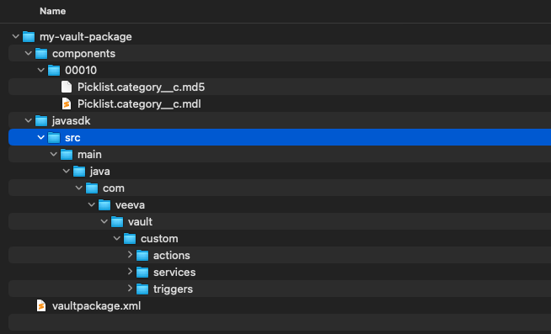Screen dimensions: 551x334
Task: Expand the services folder chevron
Action: tap(130, 272)
